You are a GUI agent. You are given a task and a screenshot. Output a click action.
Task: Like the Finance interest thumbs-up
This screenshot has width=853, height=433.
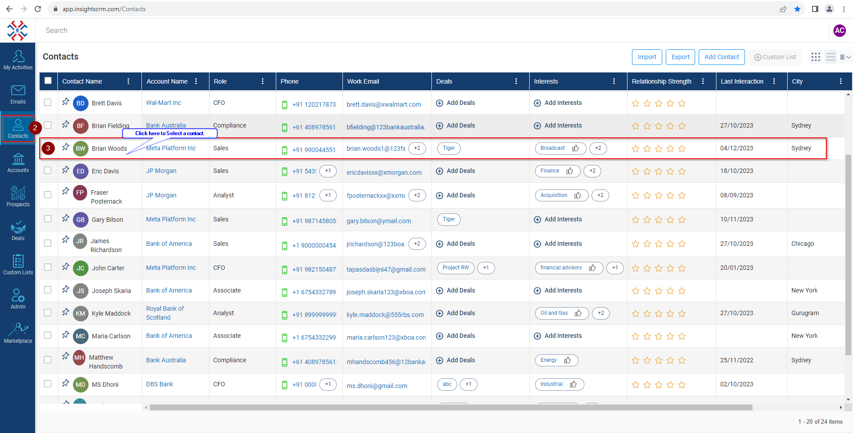tap(570, 171)
